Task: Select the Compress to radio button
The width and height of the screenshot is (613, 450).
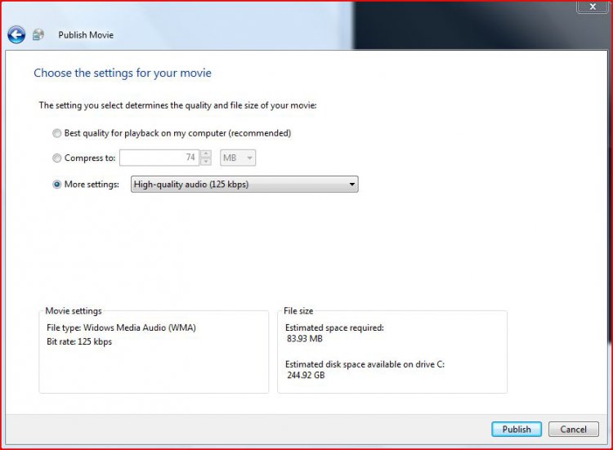Action: [57, 158]
